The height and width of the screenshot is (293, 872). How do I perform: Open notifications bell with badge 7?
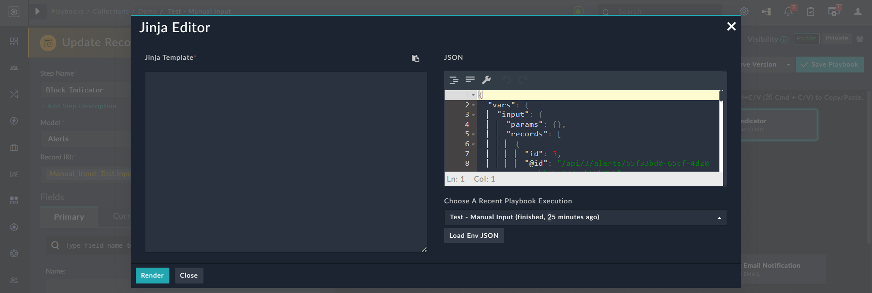(789, 11)
